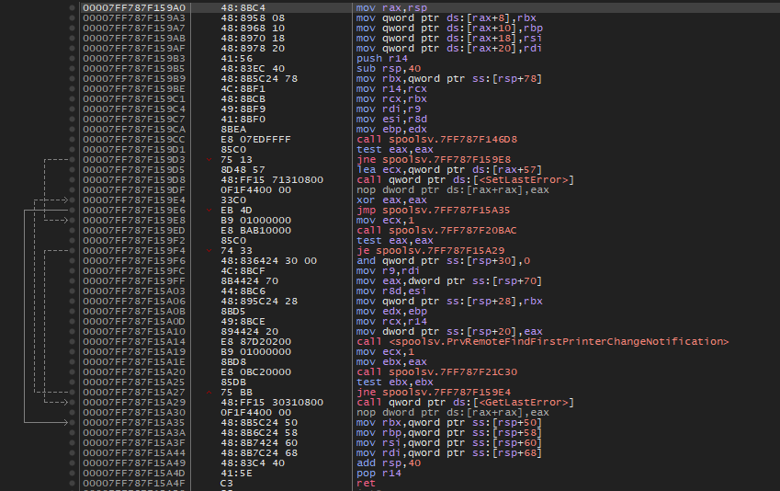This screenshot has width=780, height=491.
Task: Toggle breakpoint dot at address 00007FF787F159A0
Action: [73, 8]
